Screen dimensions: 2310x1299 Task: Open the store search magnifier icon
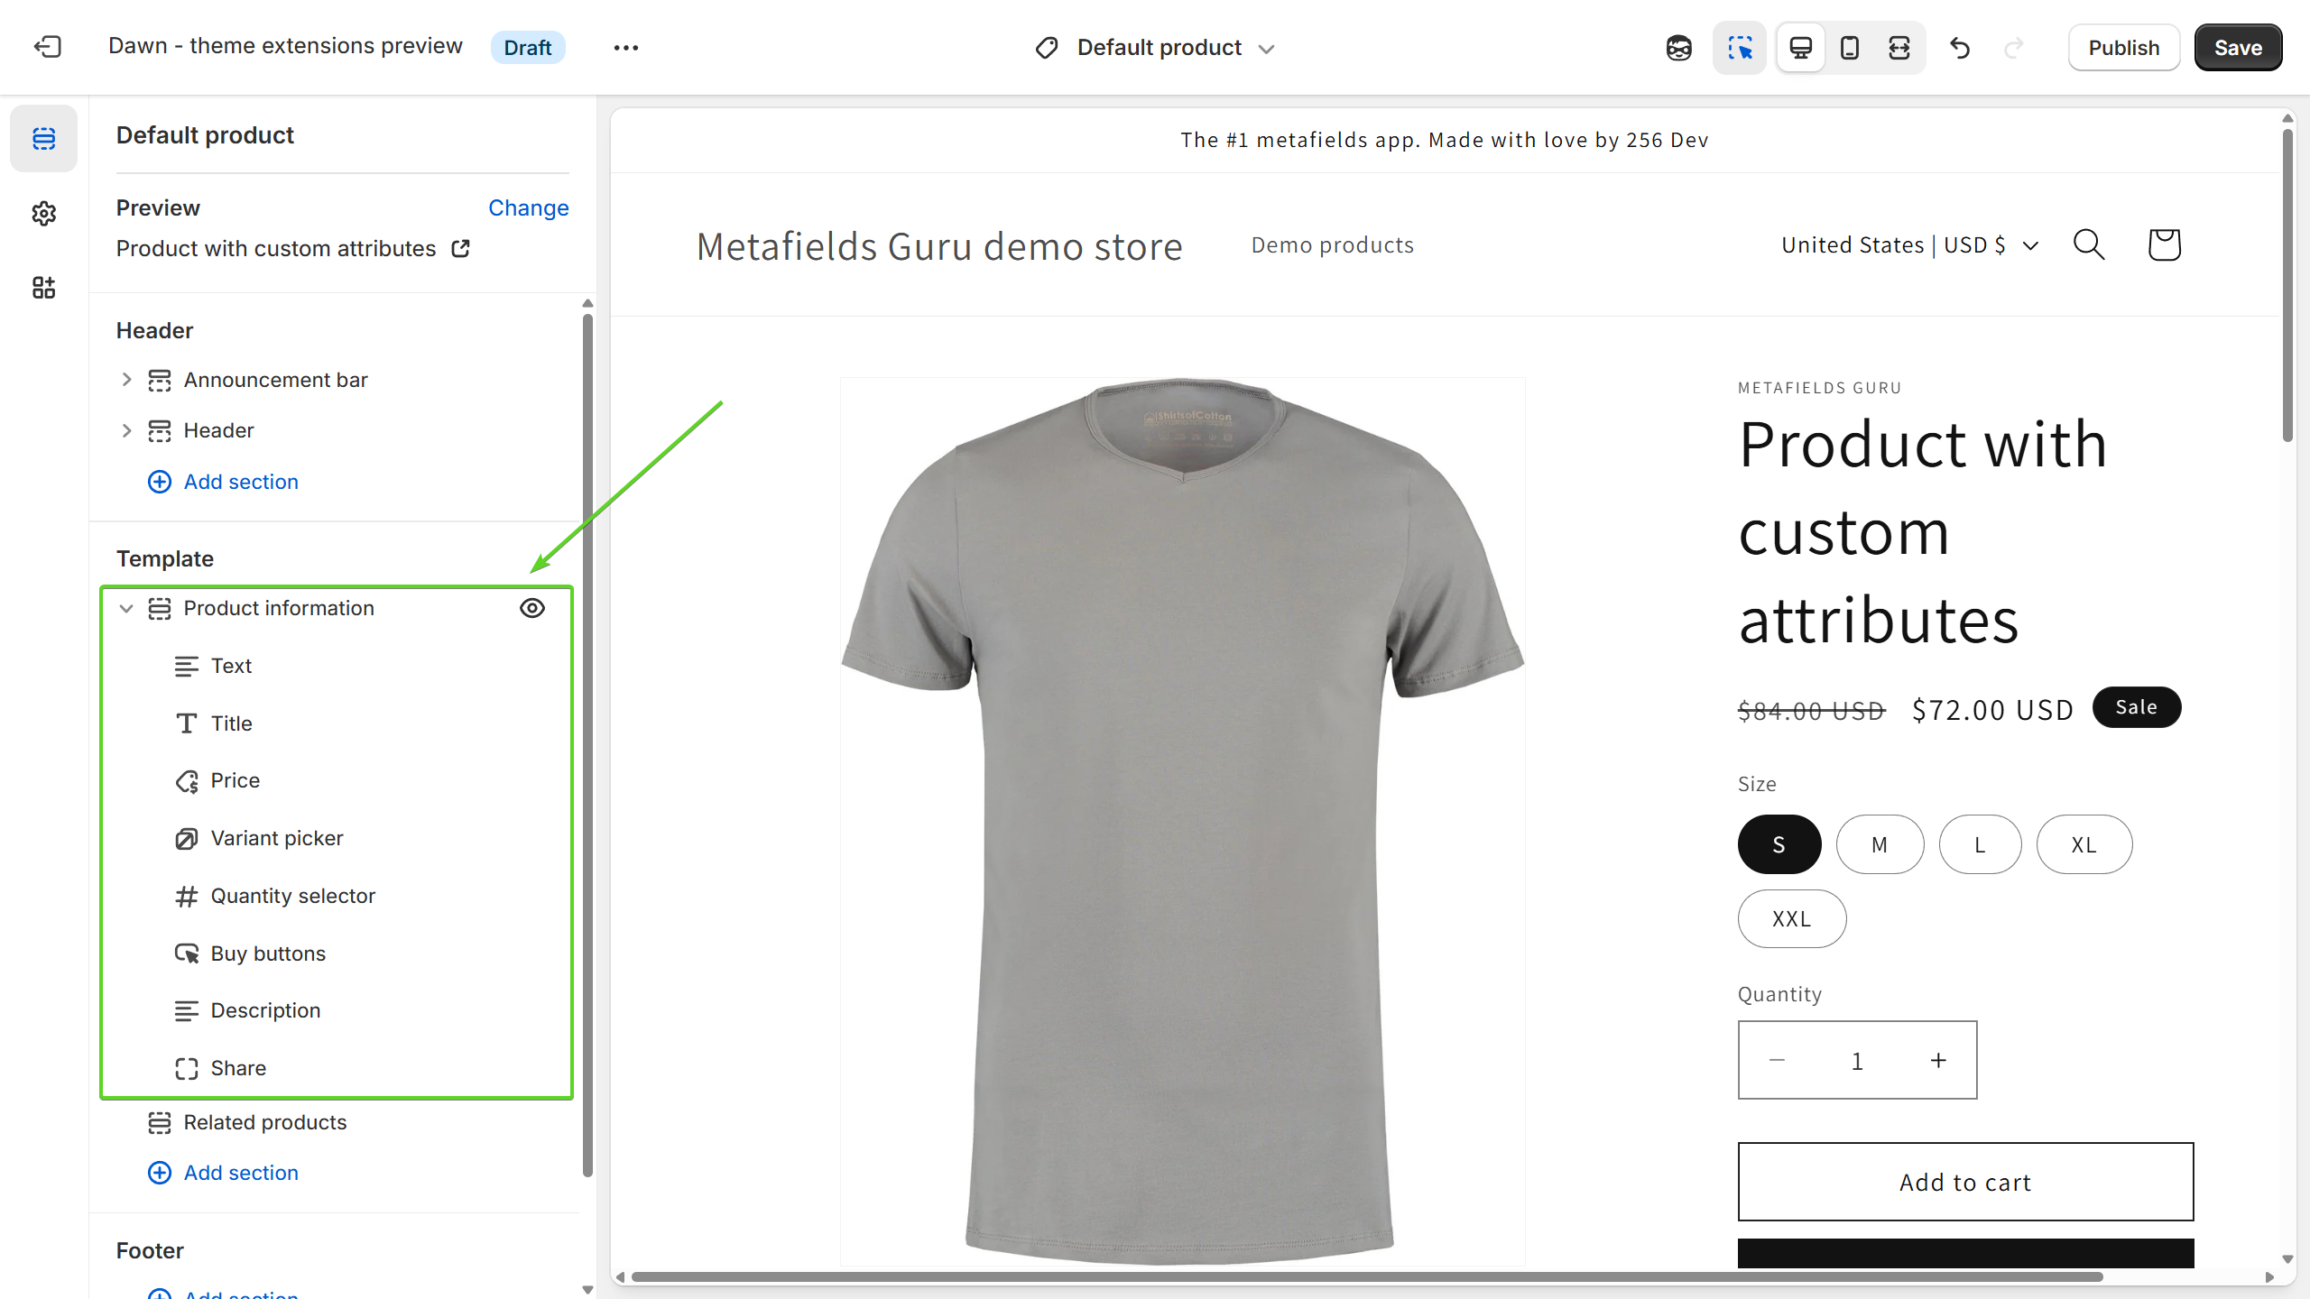click(x=2088, y=244)
